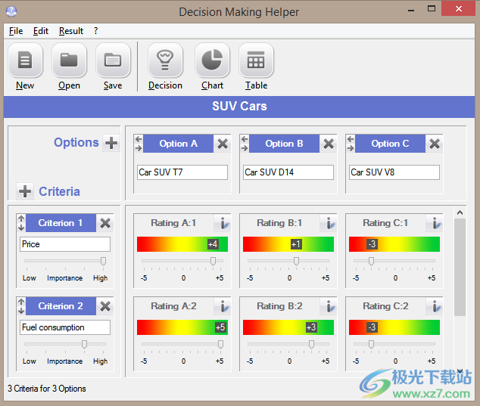The width and height of the screenshot is (480, 406).
Task: Open the pie Chart view
Action: point(212,60)
